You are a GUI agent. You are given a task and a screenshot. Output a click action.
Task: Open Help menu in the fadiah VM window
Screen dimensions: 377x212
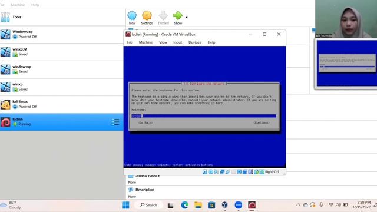pos(211,42)
